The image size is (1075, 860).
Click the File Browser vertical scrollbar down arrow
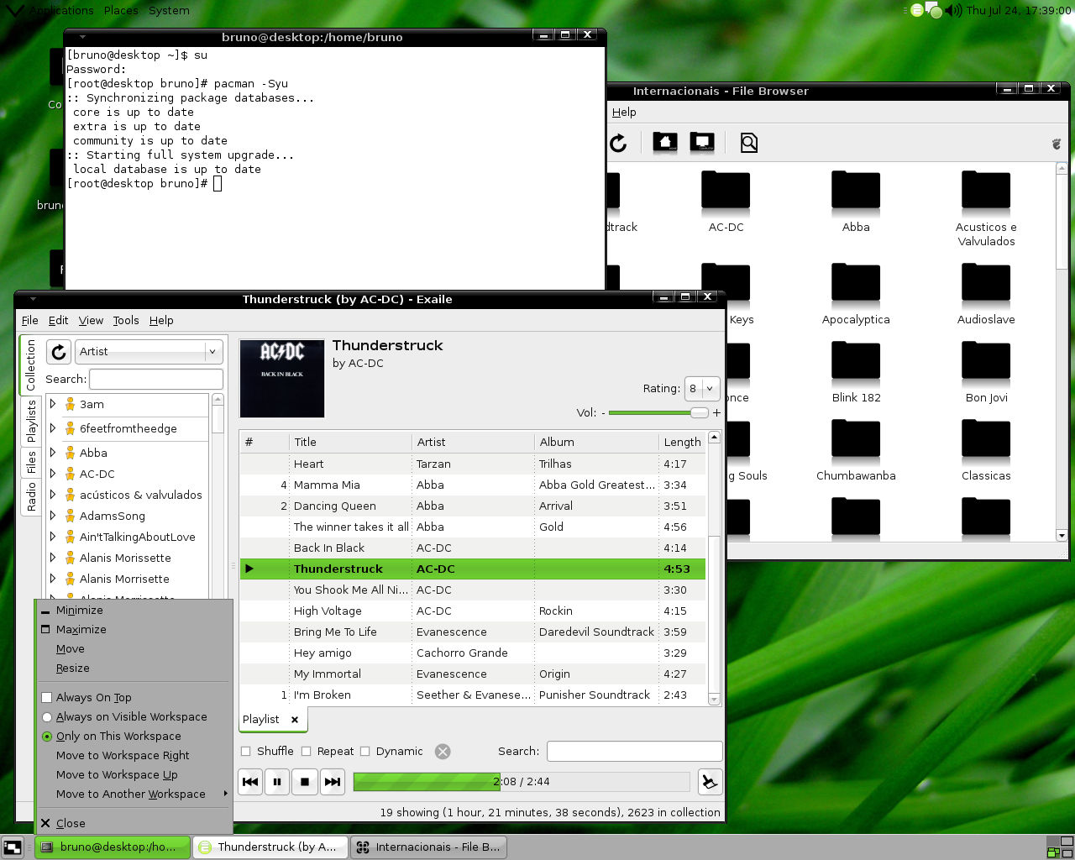click(1062, 535)
